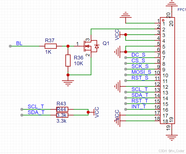
Task: Select the 'BL' net label
Action: 19,43
